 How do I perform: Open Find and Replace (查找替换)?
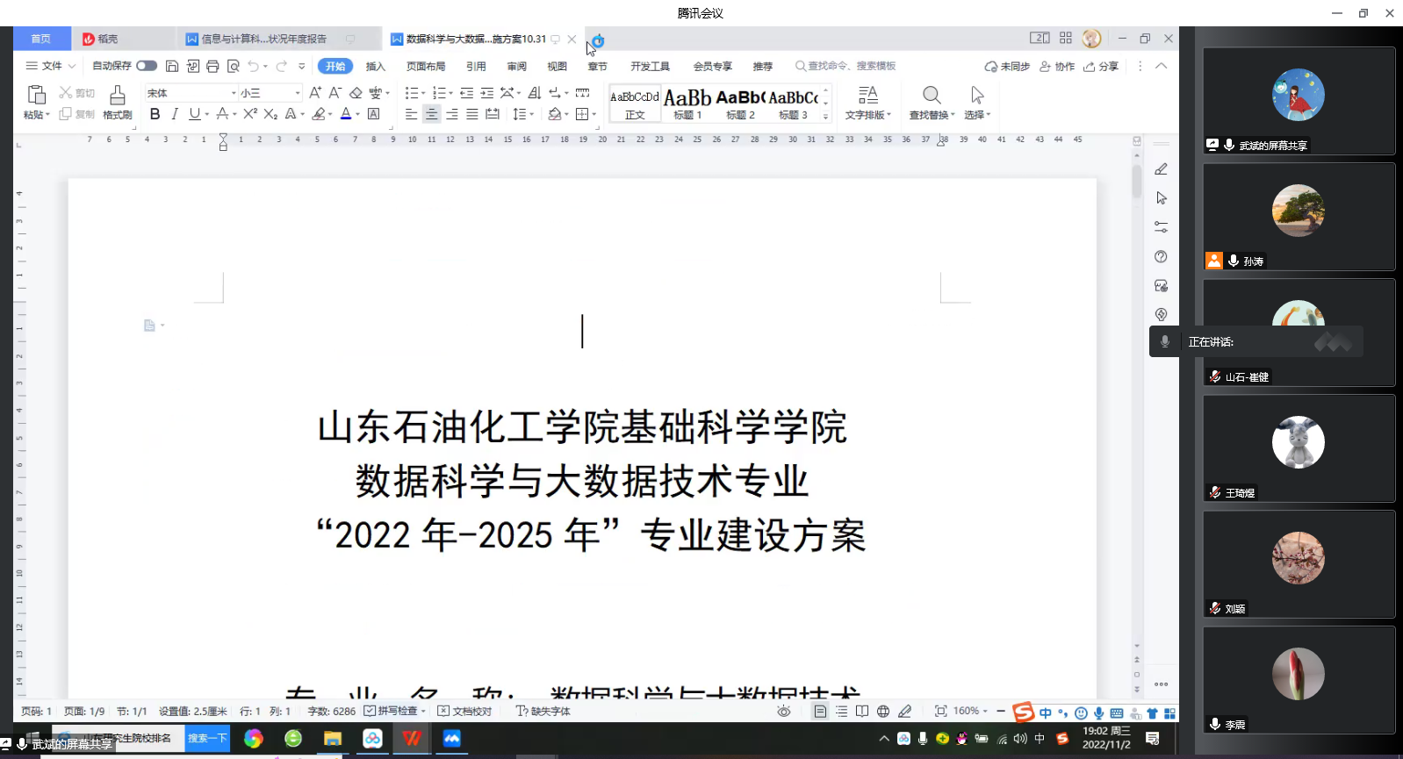pos(932,102)
